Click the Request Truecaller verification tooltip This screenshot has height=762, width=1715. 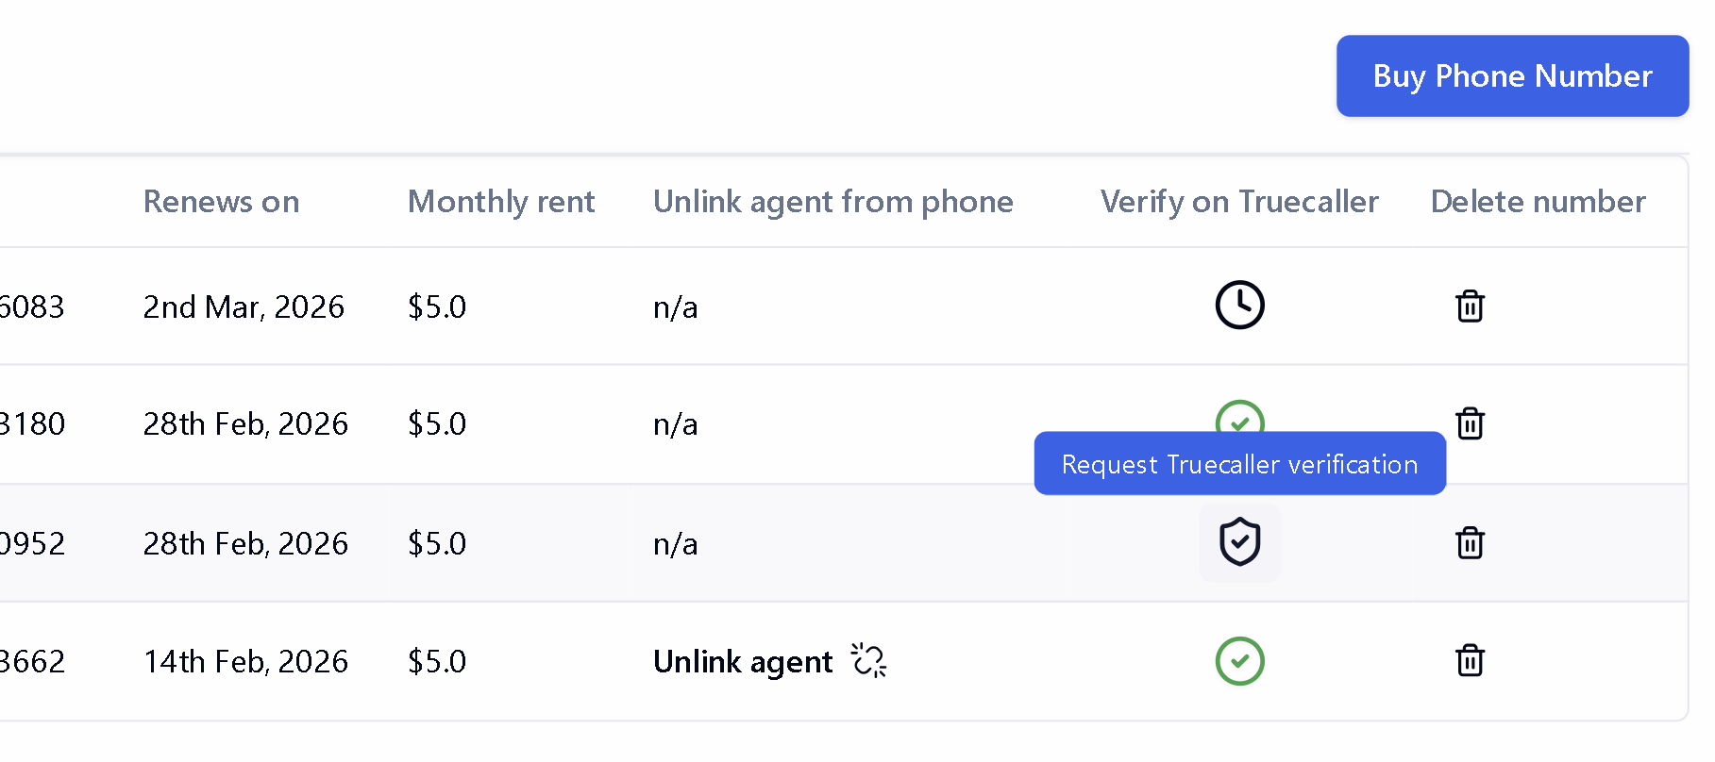coord(1239,463)
